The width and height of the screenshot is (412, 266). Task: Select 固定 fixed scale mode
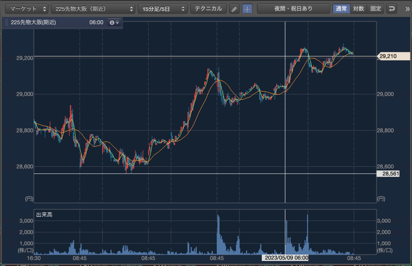[376, 9]
